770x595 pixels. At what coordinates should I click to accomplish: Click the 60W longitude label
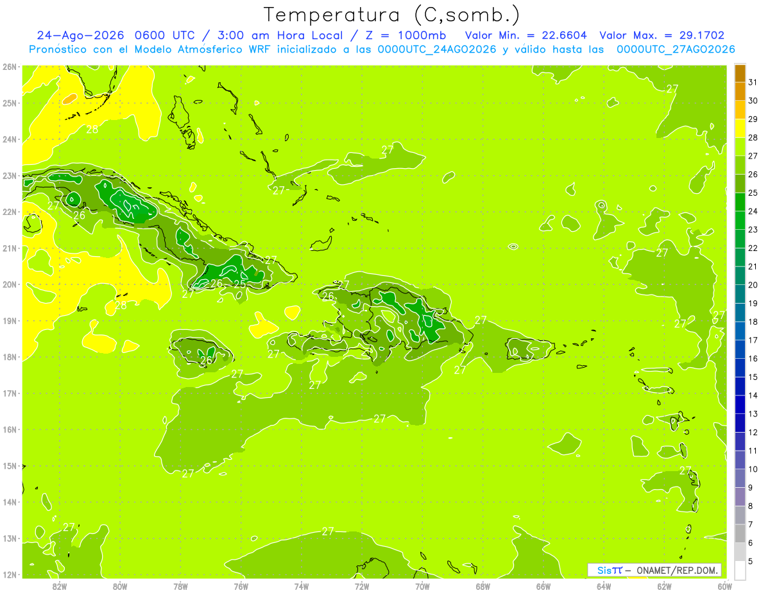click(x=725, y=586)
